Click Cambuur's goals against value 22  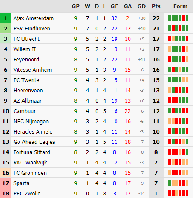click(x=128, y=111)
